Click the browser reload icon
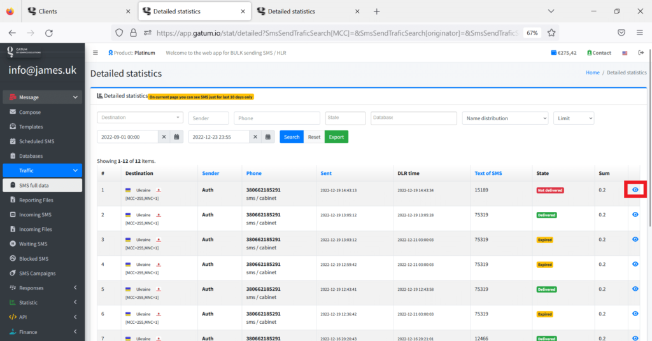The height and width of the screenshot is (341, 652). coord(48,32)
